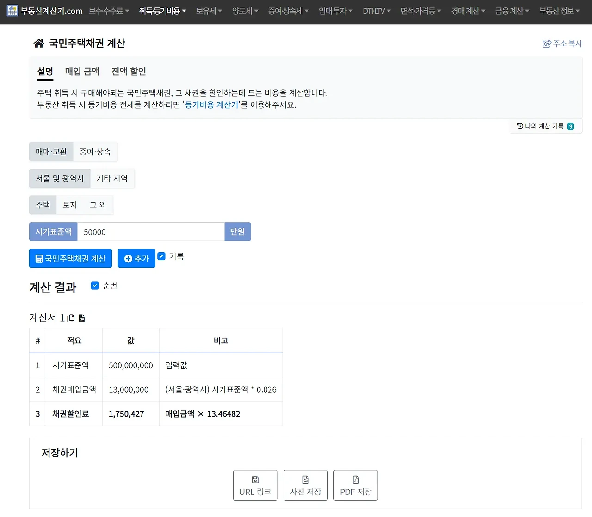Viewport: 592px width, 517px height.
Task: Switch to the 매입 금액 tab
Action: tap(82, 71)
